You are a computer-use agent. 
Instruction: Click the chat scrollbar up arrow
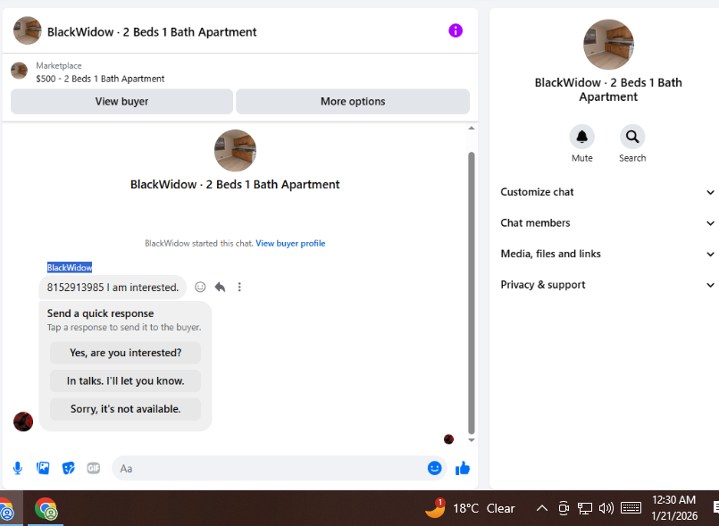tap(472, 129)
